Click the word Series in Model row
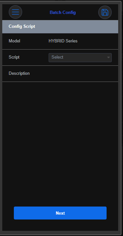123x236 pixels. click(x=71, y=41)
